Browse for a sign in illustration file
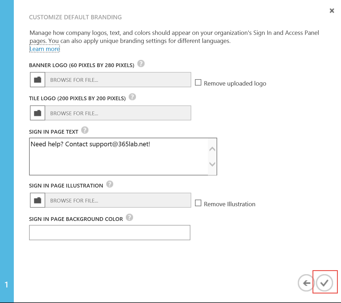Viewport: 341px width, 303px height. tap(118, 200)
